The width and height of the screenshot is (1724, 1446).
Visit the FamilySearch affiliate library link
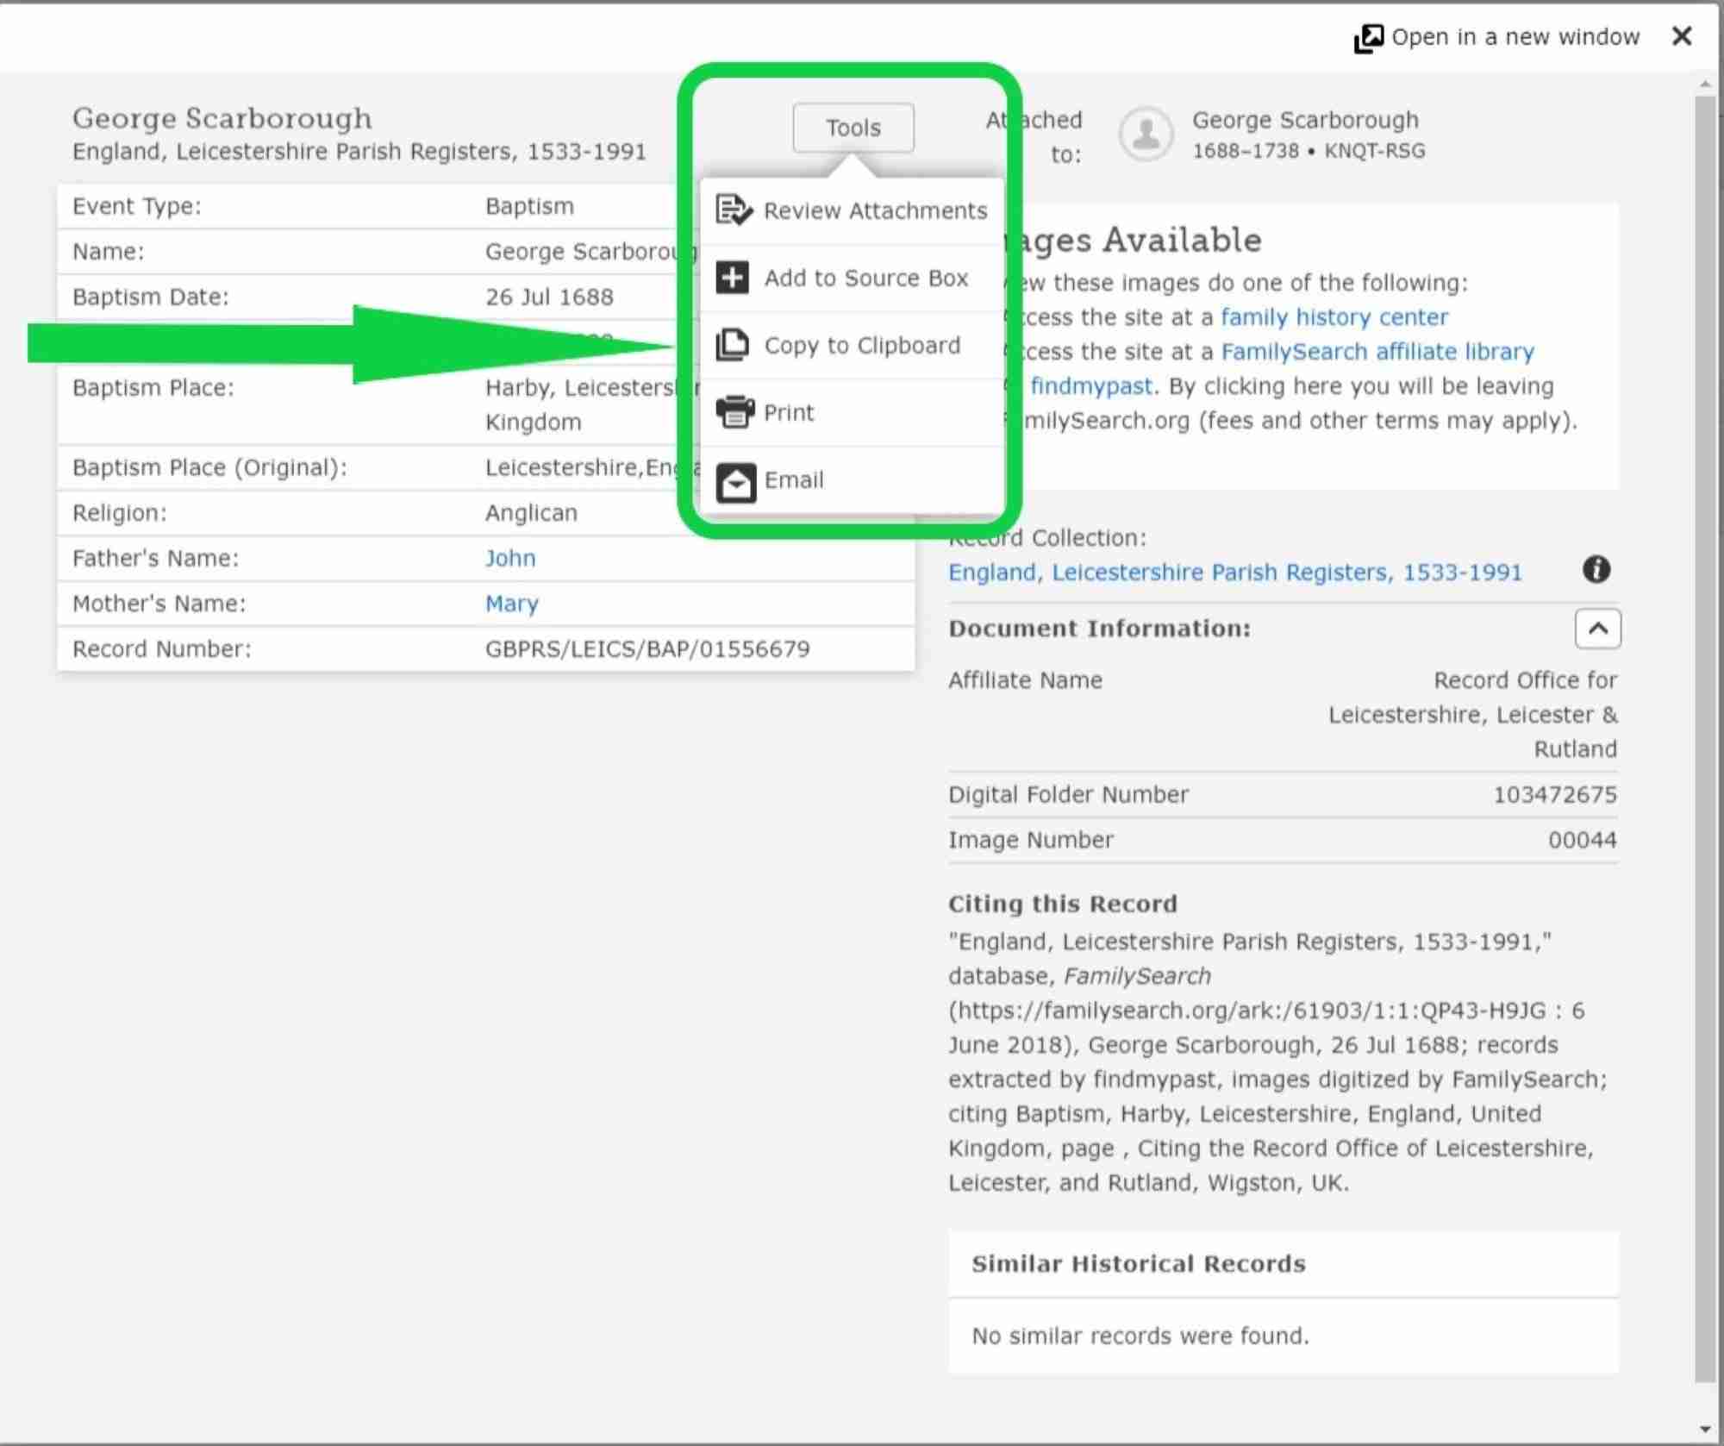coord(1377,352)
